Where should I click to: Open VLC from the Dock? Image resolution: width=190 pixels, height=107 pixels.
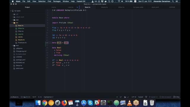coord(129,103)
